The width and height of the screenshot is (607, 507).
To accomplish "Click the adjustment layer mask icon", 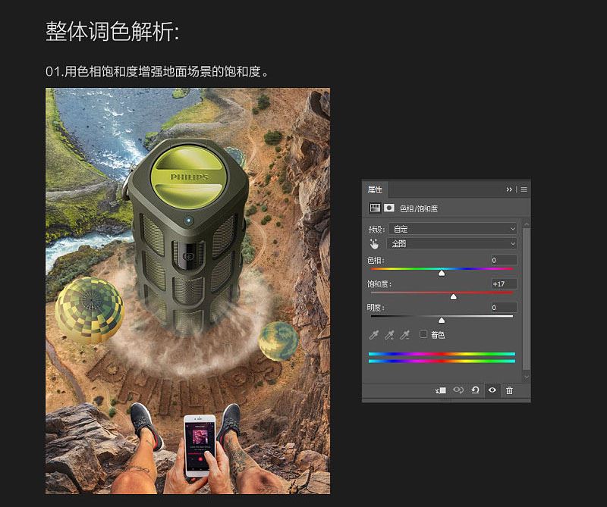I will tap(387, 209).
